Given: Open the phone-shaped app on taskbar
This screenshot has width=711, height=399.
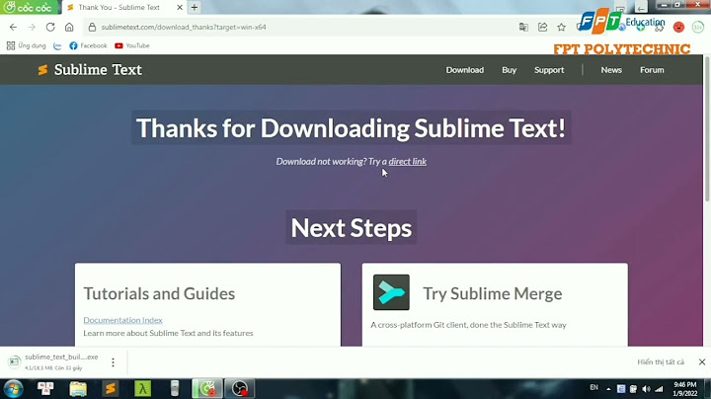Looking at the screenshot, I should pos(175,388).
